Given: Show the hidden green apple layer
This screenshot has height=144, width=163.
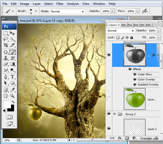Looking at the screenshot, I should pos(109,99).
